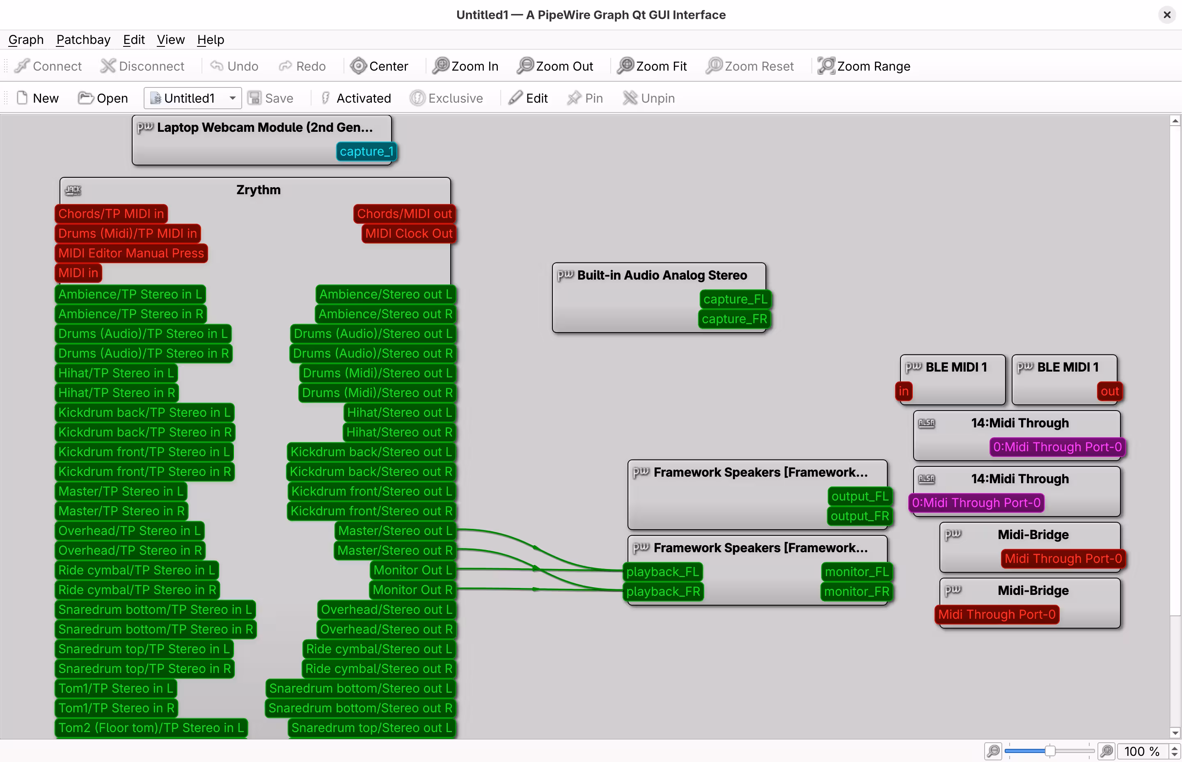Open the New patchbay option
This screenshot has width=1182, height=762.
coord(37,98)
